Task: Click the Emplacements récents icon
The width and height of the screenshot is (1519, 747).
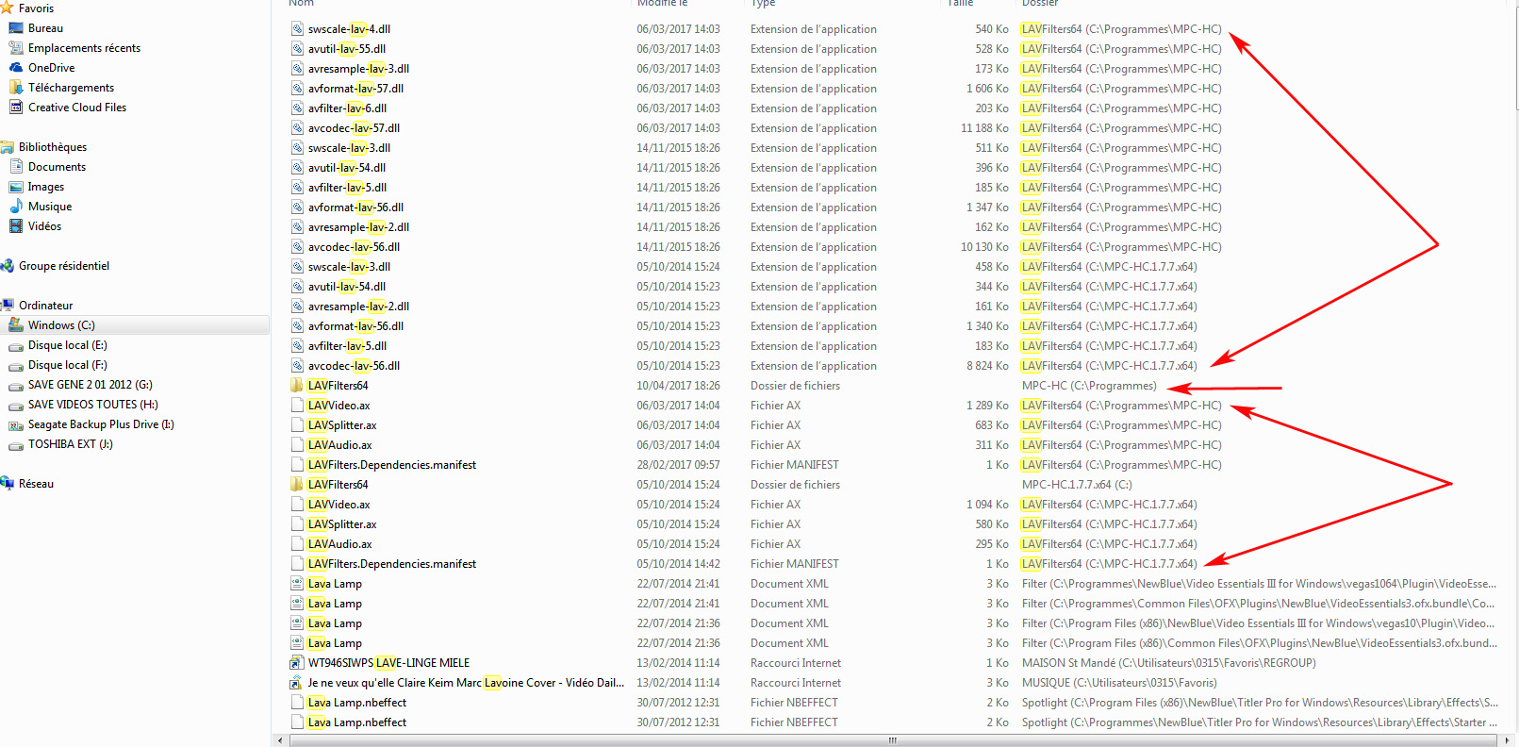Action: 16,48
